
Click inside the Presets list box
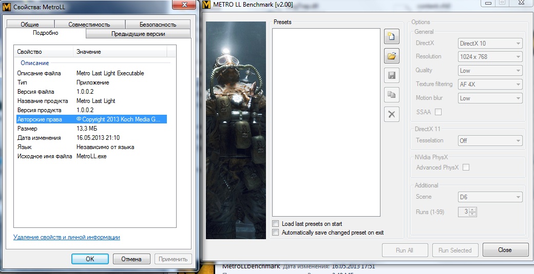326,122
